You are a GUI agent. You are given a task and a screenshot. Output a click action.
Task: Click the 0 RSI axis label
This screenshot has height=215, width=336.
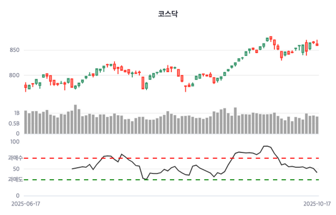coord(18,196)
